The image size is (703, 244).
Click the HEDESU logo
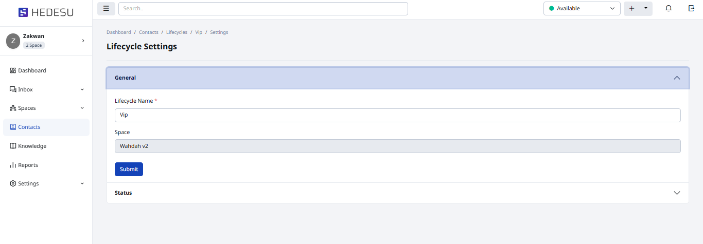(46, 12)
